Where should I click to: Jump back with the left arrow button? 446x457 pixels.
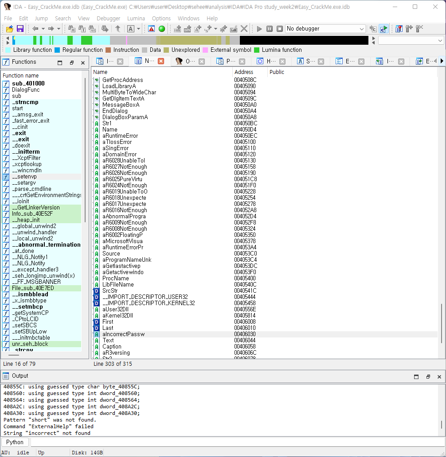35,29
